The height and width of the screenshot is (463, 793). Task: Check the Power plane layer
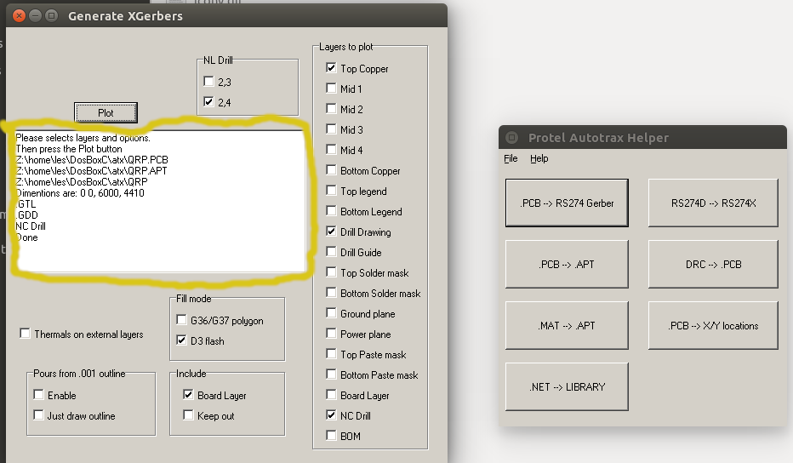331,333
